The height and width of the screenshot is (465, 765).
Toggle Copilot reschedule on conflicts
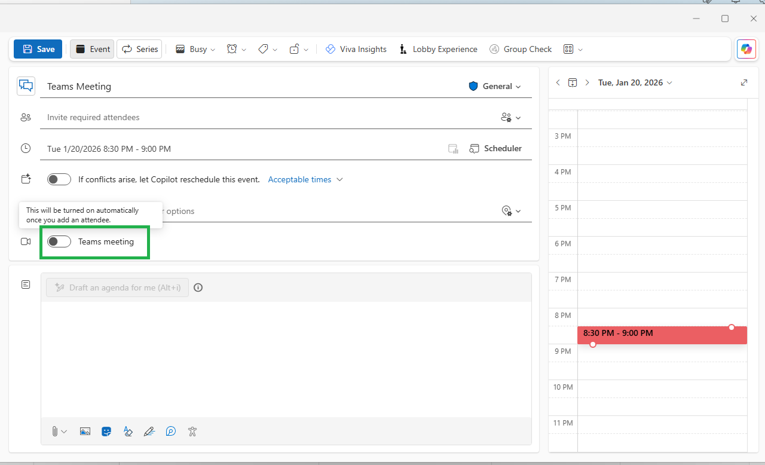59,179
